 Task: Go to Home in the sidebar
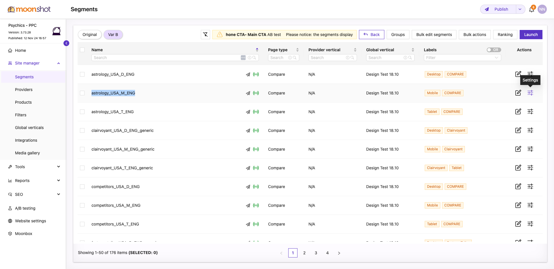20,50
